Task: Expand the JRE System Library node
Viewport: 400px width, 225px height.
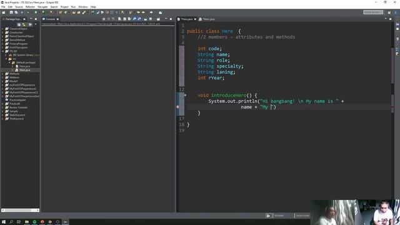Action: pyautogui.click(x=6, y=55)
